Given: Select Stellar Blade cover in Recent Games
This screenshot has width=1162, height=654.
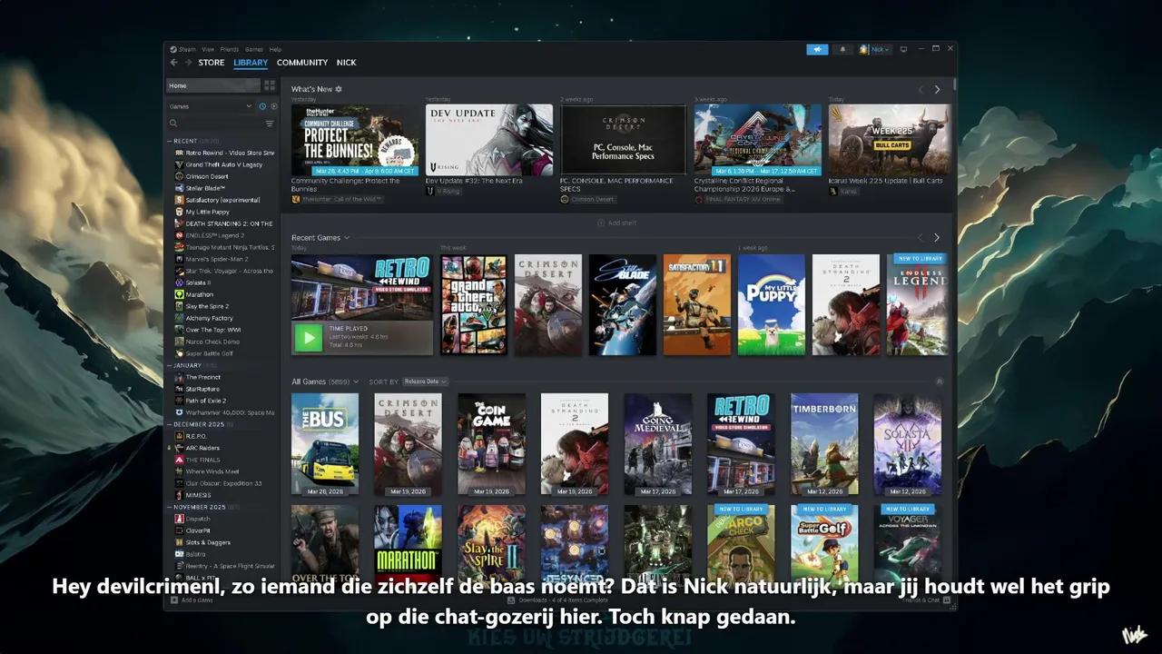Looking at the screenshot, I should [x=623, y=304].
